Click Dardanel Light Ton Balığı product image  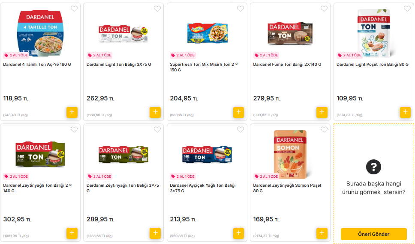[x=123, y=34]
